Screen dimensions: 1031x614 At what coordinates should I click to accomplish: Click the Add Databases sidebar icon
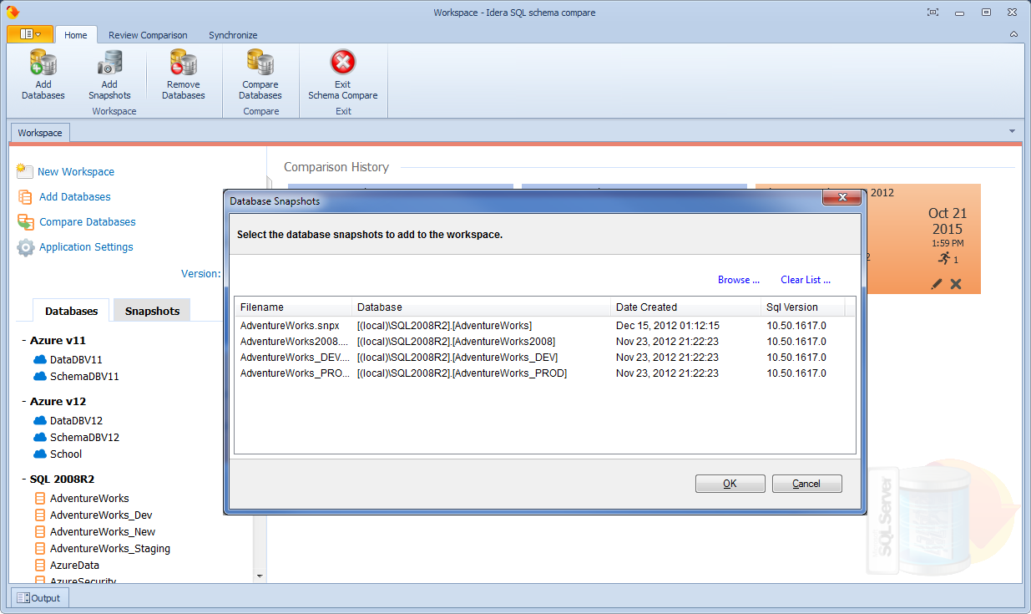[25, 197]
